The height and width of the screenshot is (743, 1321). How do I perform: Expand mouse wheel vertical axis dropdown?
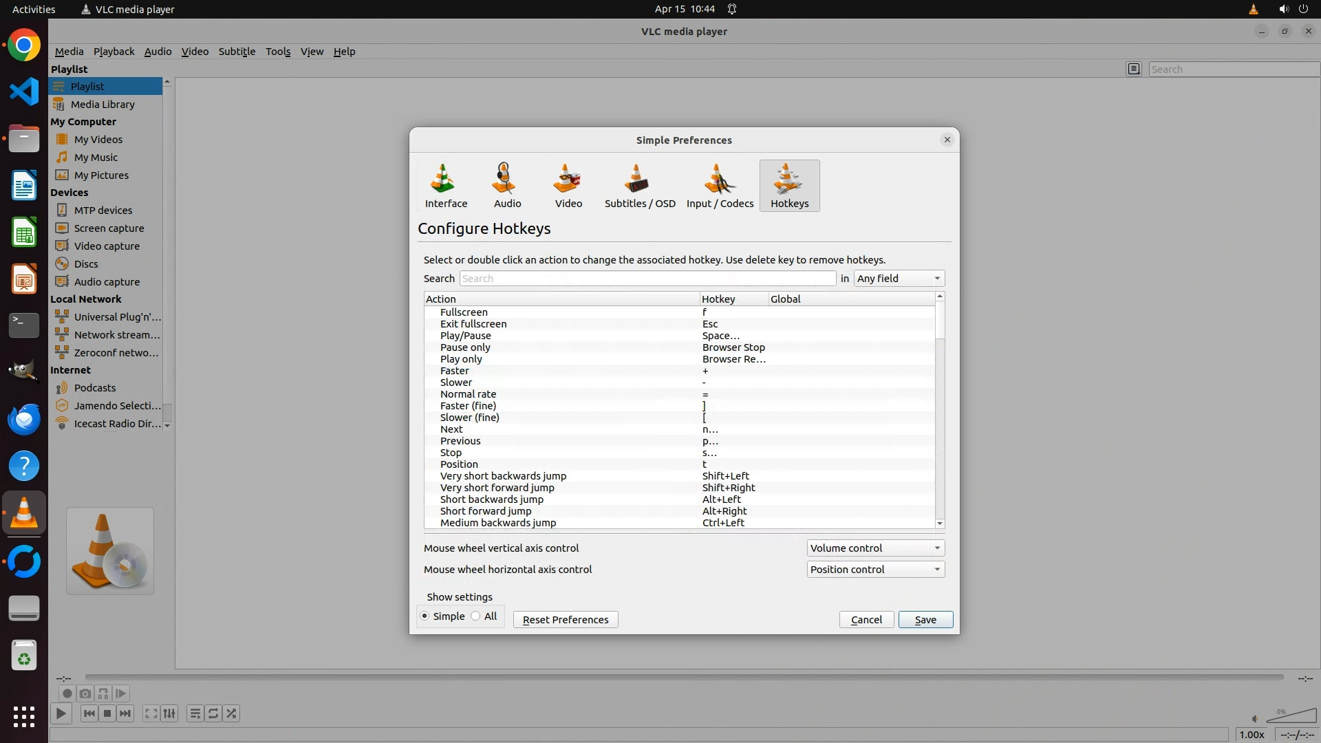[x=875, y=548]
